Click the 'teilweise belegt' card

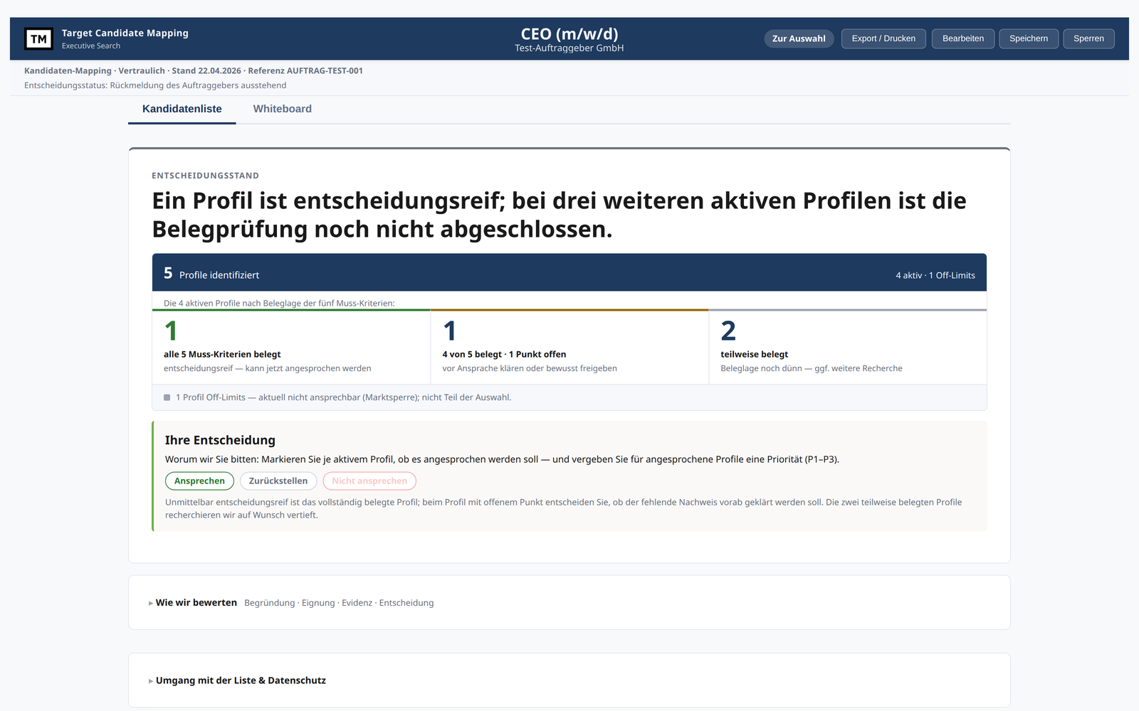click(848, 347)
